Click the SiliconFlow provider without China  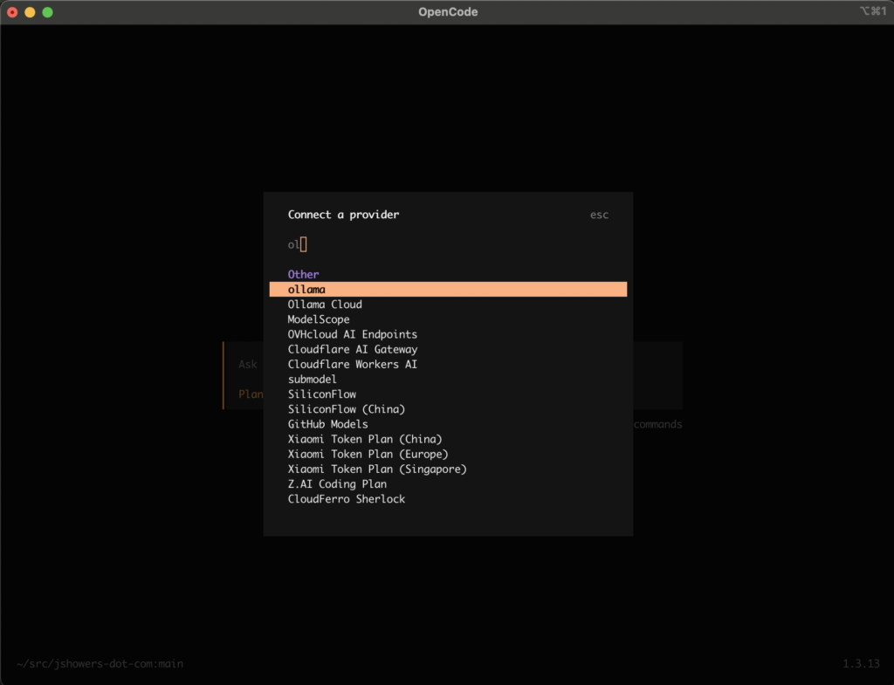tap(322, 394)
